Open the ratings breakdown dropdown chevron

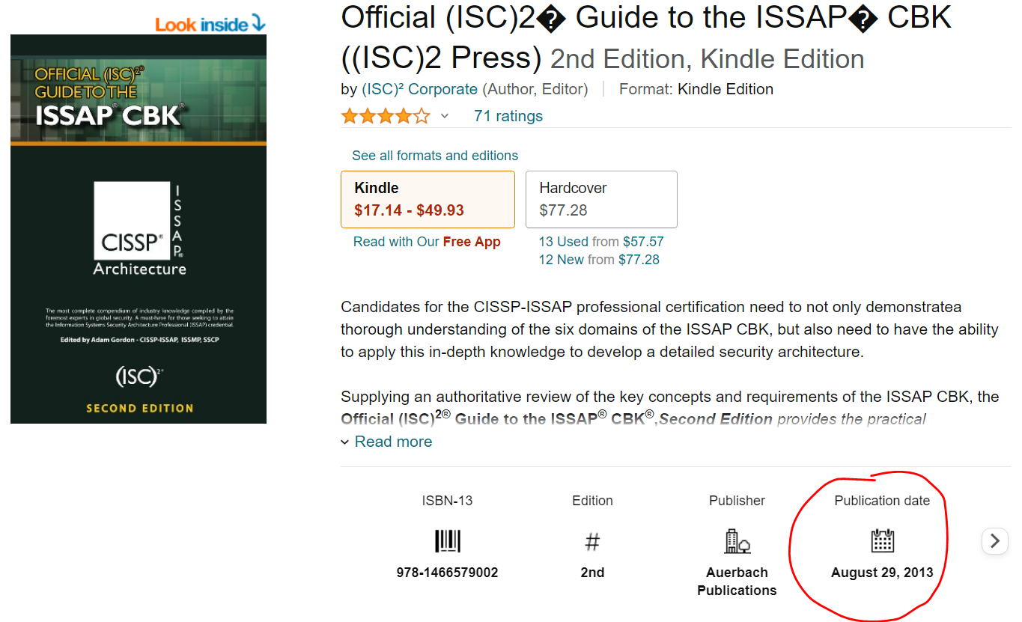click(x=445, y=117)
